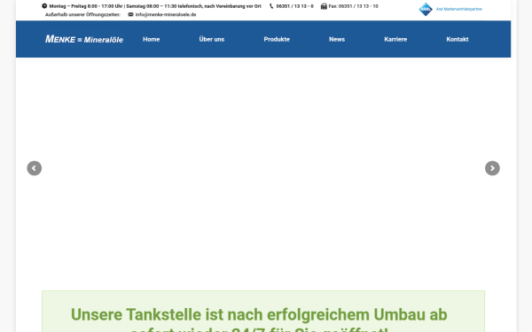Screen dimensions: 532x332
Task: Open the Kontakt menu item
Action: pos(458,39)
